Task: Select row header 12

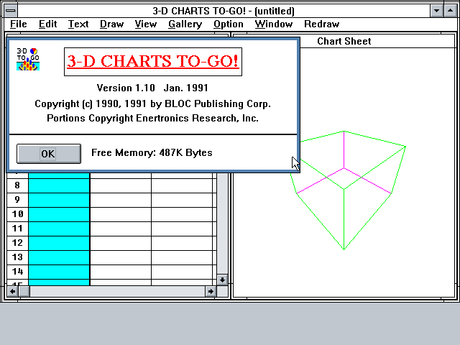Action: point(17,243)
